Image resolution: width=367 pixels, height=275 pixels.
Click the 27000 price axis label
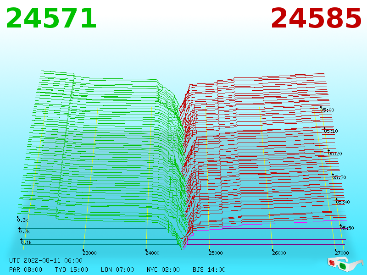(x=342, y=253)
